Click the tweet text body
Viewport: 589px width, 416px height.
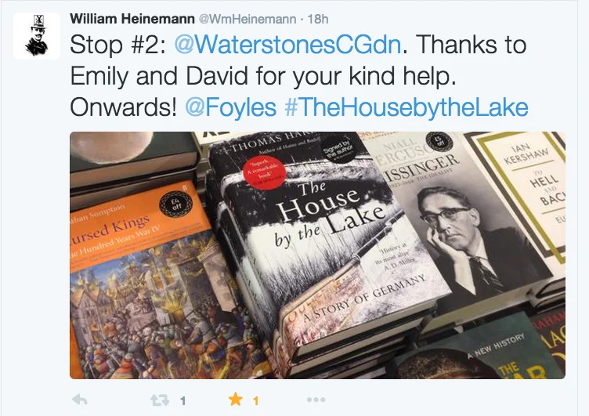pyautogui.click(x=299, y=76)
